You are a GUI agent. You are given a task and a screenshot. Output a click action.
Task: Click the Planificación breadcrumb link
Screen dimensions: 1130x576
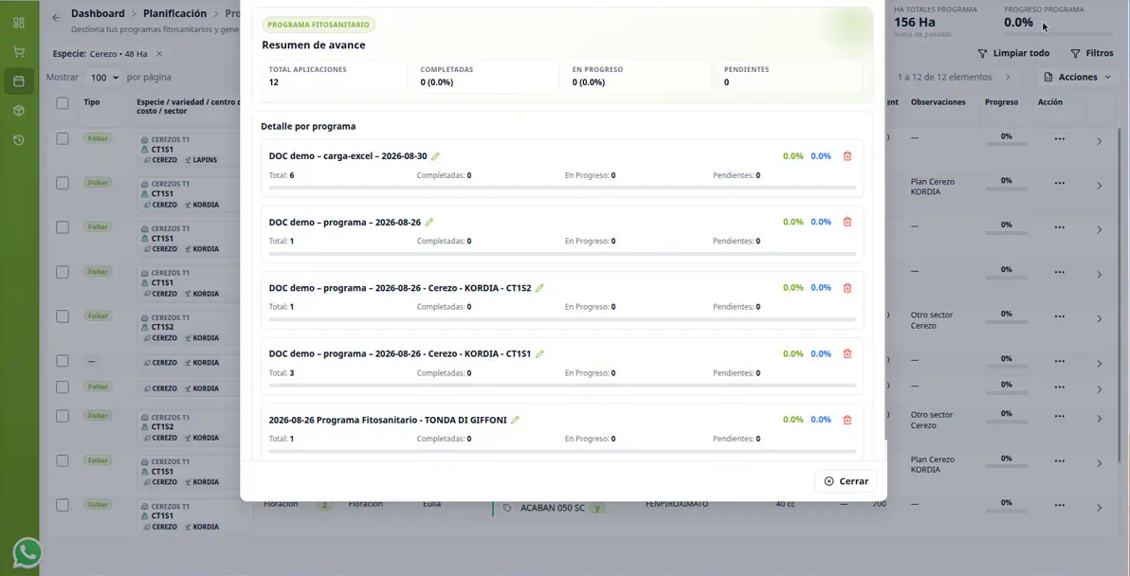174,13
